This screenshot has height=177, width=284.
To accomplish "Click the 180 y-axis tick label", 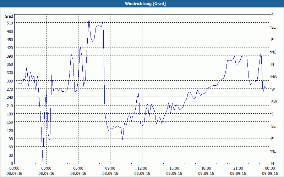I will [9, 114].
